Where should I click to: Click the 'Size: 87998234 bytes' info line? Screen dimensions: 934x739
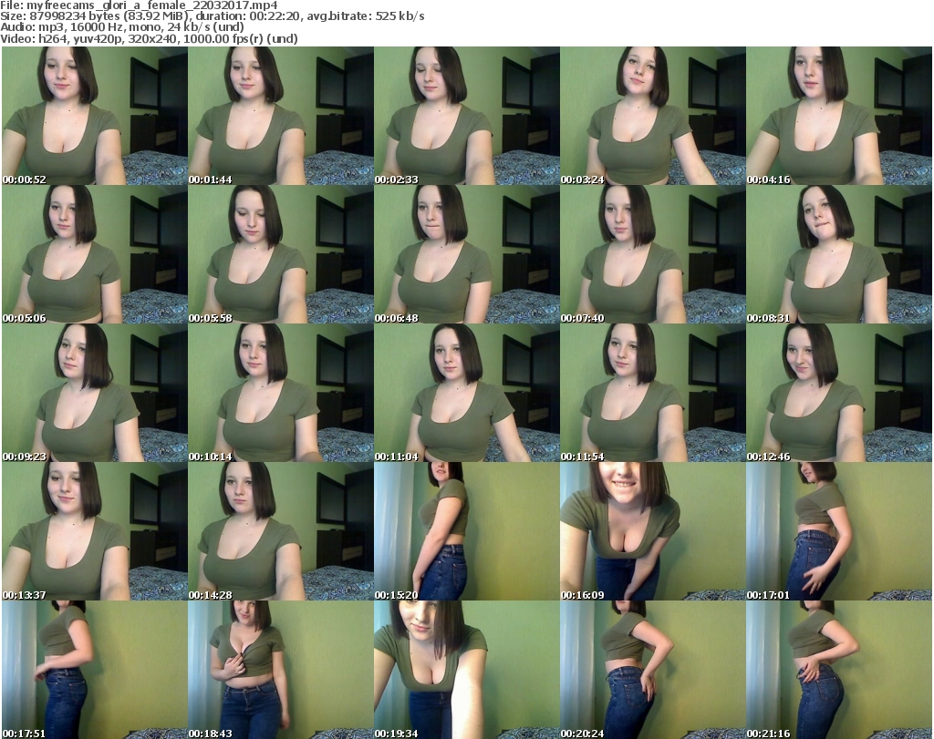(212, 16)
